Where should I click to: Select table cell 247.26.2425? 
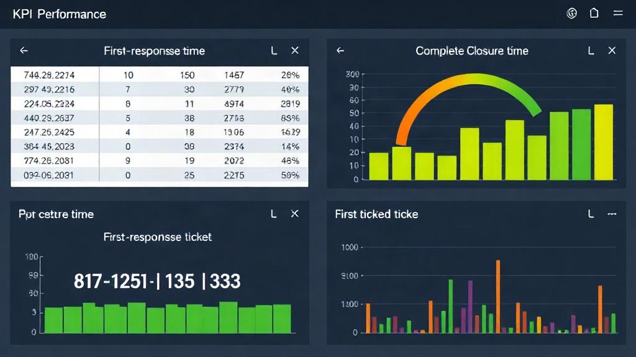click(x=49, y=133)
